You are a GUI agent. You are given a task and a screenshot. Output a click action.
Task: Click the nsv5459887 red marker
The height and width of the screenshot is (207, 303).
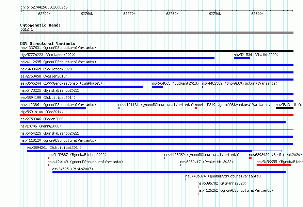click(48, 158)
